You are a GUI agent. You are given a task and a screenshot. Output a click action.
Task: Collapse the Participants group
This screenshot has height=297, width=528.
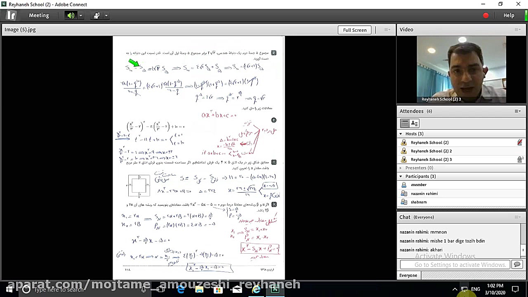click(401, 177)
